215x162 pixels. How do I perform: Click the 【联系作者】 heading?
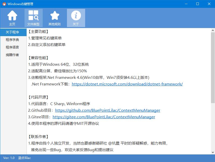38,137
